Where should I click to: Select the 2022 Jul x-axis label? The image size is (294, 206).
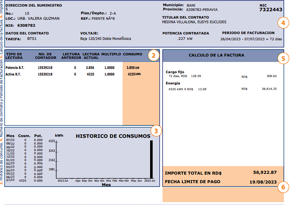point(62,181)
